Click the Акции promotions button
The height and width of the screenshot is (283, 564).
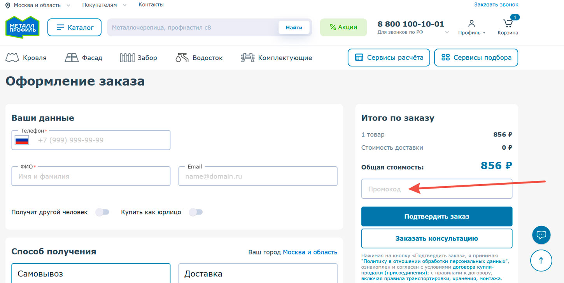point(343,27)
